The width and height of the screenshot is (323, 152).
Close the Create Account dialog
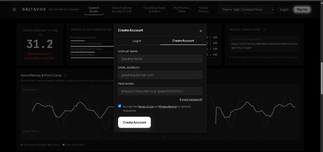pos(201,31)
